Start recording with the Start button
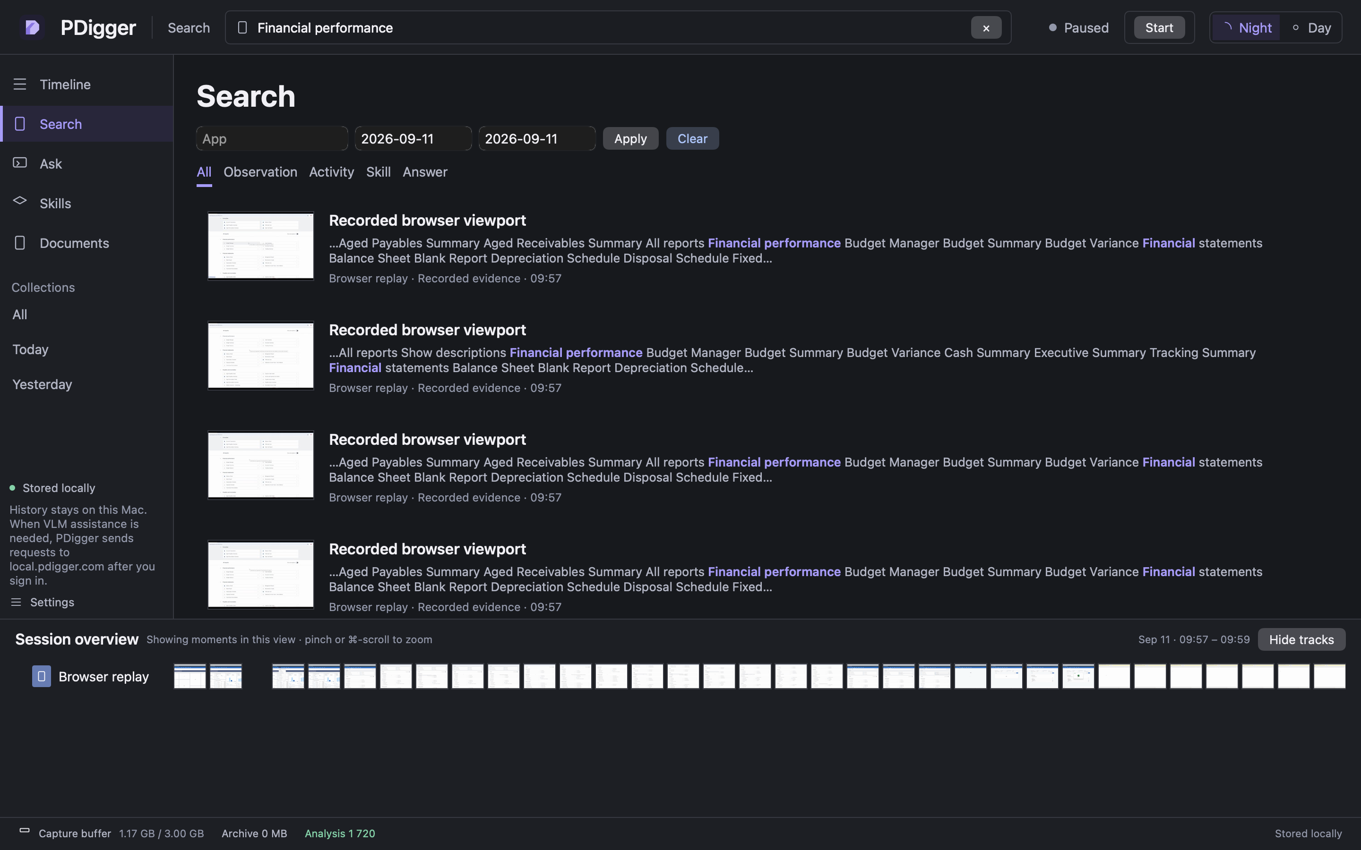Image resolution: width=1361 pixels, height=850 pixels. [1159, 27]
